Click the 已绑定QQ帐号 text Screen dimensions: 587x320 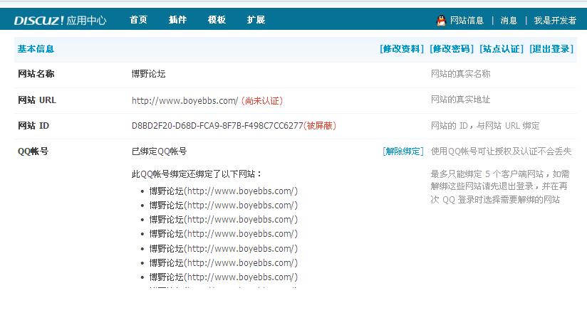tap(159, 151)
